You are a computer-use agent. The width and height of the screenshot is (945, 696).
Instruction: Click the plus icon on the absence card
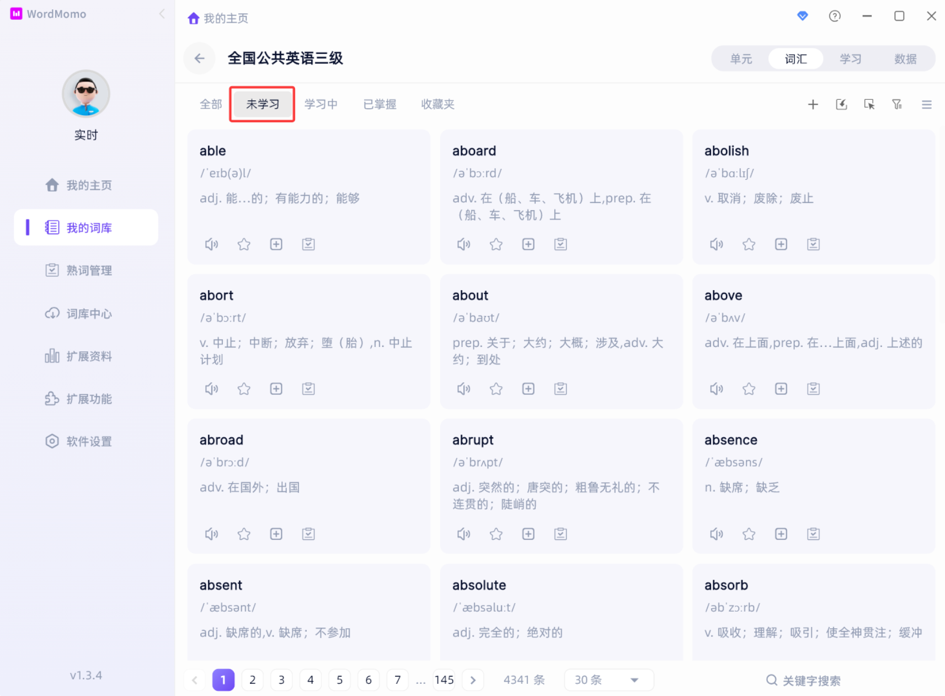pos(781,534)
